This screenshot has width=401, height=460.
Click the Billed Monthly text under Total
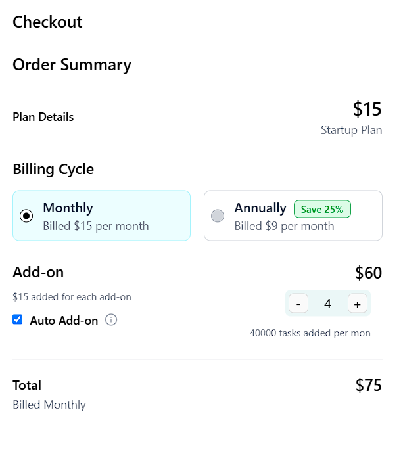coord(49,405)
